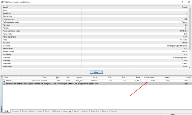Click the order 86874027 document icon
This screenshot has width=192, height=115.
[4, 81]
